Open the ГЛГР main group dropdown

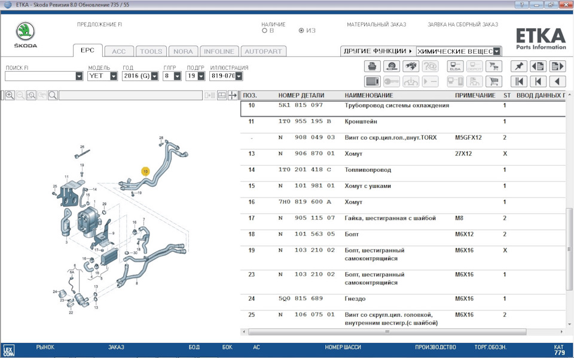[x=178, y=76]
